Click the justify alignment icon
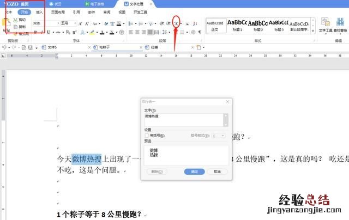 151,32
